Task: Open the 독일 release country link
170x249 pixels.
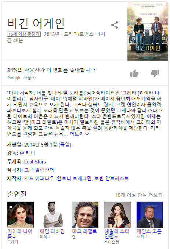Action: (x=65, y=145)
